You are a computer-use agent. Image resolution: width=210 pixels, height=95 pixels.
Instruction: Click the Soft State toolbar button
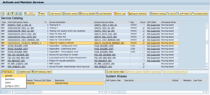[183, 13]
